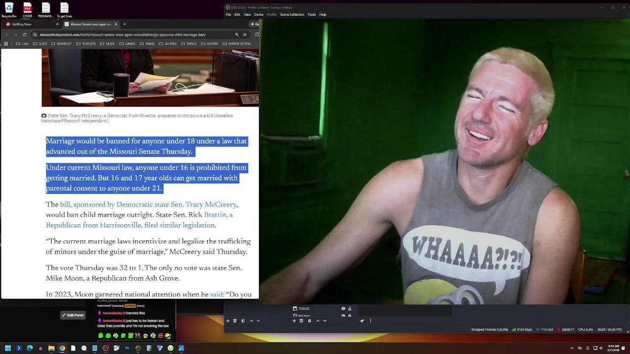Screen dimensions: 630x354
Task: Open the PIANO bookmarks folder
Action: tap(148, 44)
